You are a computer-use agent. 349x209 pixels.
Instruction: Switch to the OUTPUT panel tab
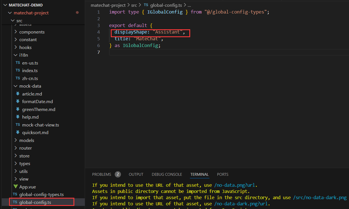(136, 174)
